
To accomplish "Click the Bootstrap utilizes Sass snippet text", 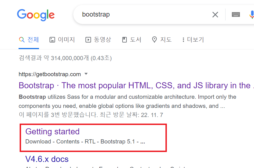I will pos(128,101).
